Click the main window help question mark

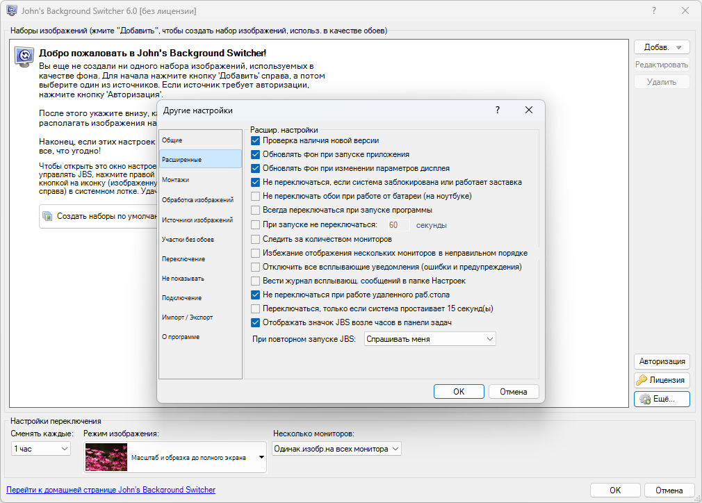(654, 11)
